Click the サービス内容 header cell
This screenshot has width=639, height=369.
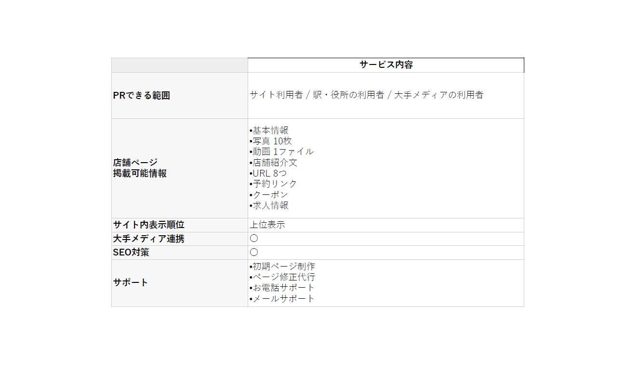[x=386, y=65]
